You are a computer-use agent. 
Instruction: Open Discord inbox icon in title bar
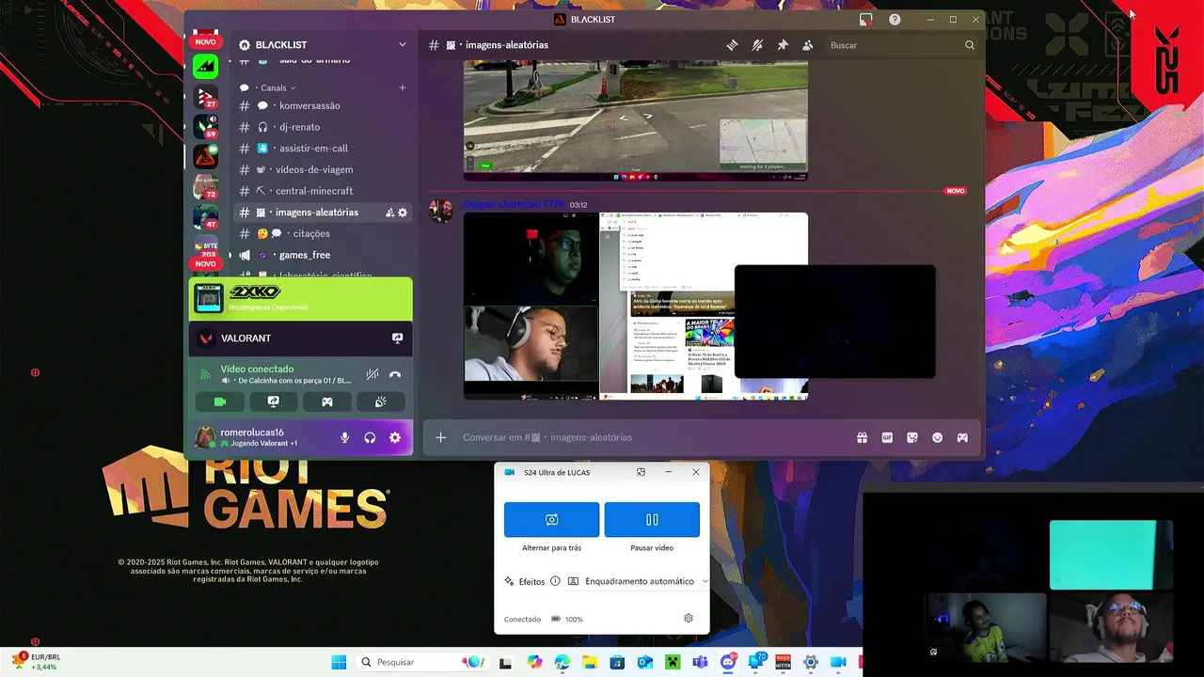[865, 20]
